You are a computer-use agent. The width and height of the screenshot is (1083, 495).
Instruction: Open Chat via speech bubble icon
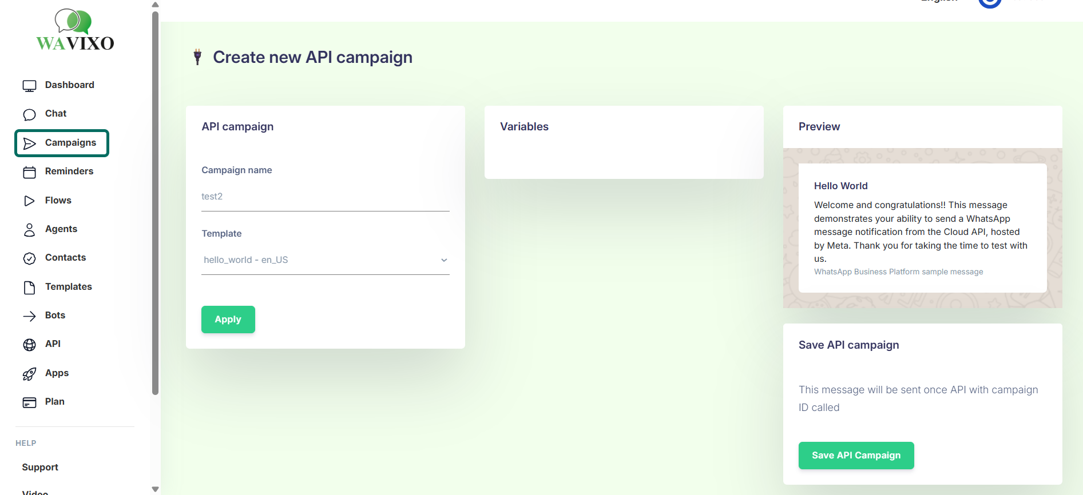[29, 114]
